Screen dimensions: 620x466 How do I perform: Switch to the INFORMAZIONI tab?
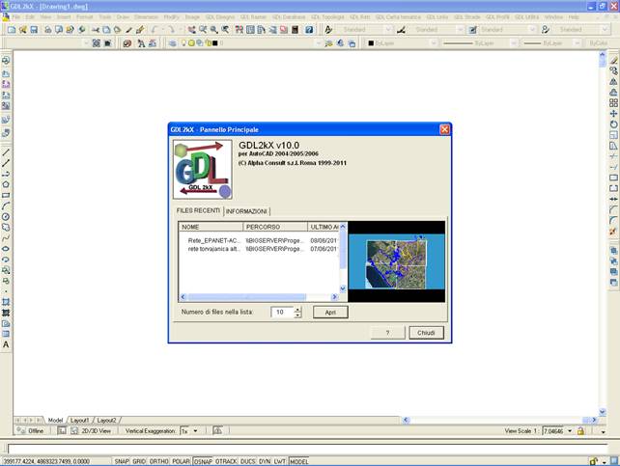(x=246, y=211)
